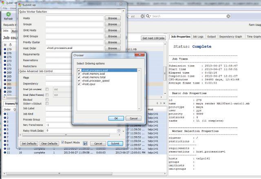This screenshot has width=261, height=179.
Task: Click Retry Work Delay stepper arrows
Action: 119,130
